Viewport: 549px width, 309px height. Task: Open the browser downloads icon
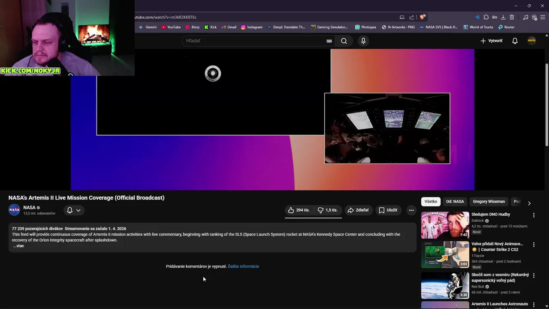point(503,17)
